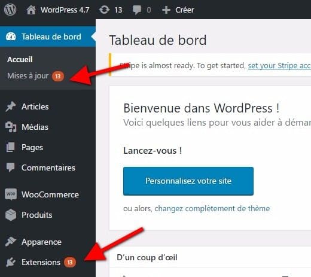Go to Commentaires in sidebar
Screen dimensions: 311x277
click(x=48, y=168)
